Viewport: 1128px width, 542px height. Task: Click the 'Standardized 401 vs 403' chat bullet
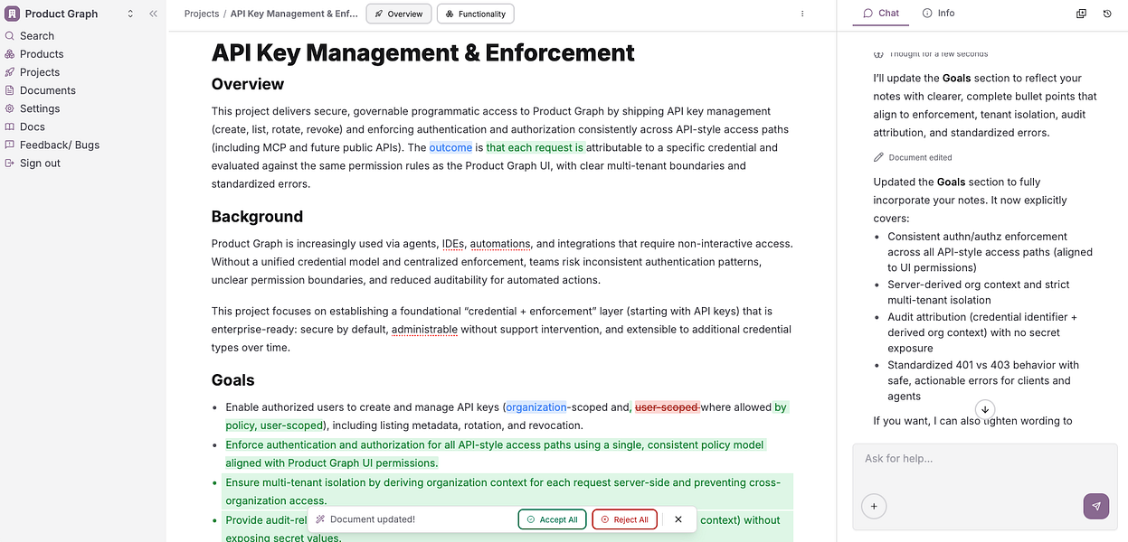983,380
